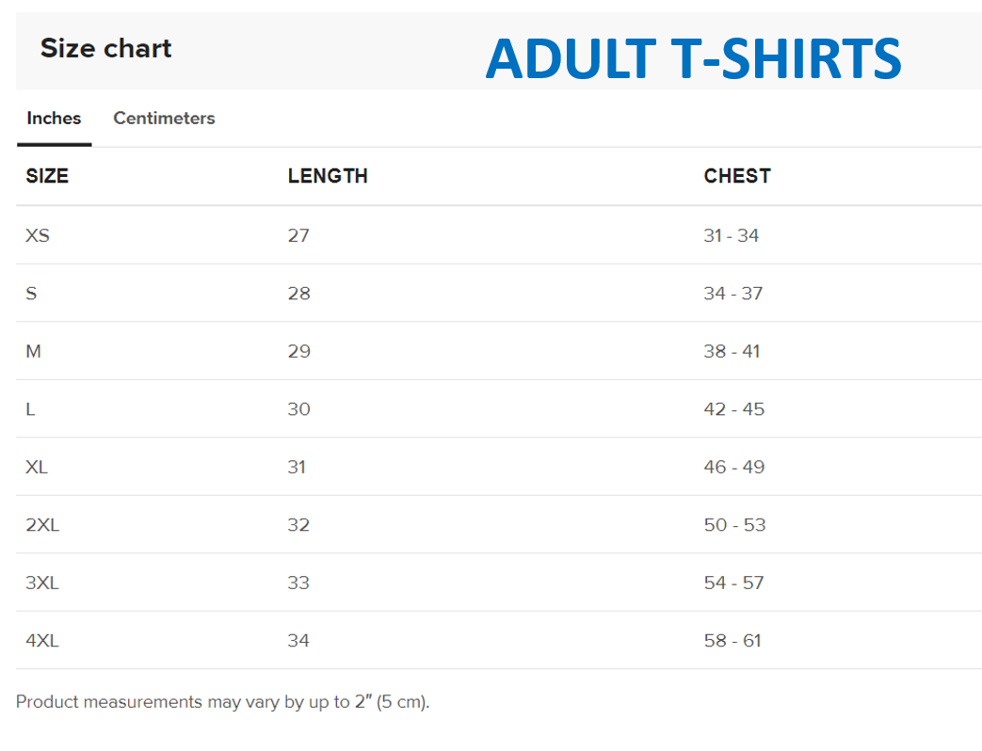Click chest range 46 - 49
The width and height of the screenshot is (982, 751).
[734, 467]
